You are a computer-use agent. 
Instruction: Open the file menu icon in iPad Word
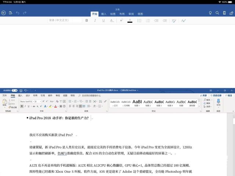tap(11, 13)
